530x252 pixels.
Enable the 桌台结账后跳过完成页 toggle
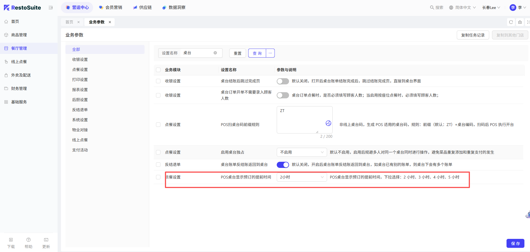pyautogui.click(x=283, y=81)
